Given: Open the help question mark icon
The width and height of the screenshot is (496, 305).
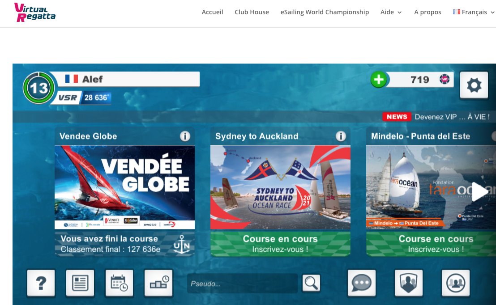Looking at the screenshot, I should click(x=41, y=283).
